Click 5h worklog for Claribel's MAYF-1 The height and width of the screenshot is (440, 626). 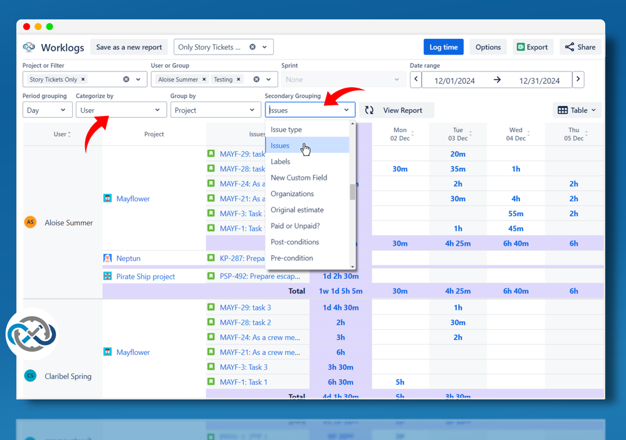coord(400,382)
